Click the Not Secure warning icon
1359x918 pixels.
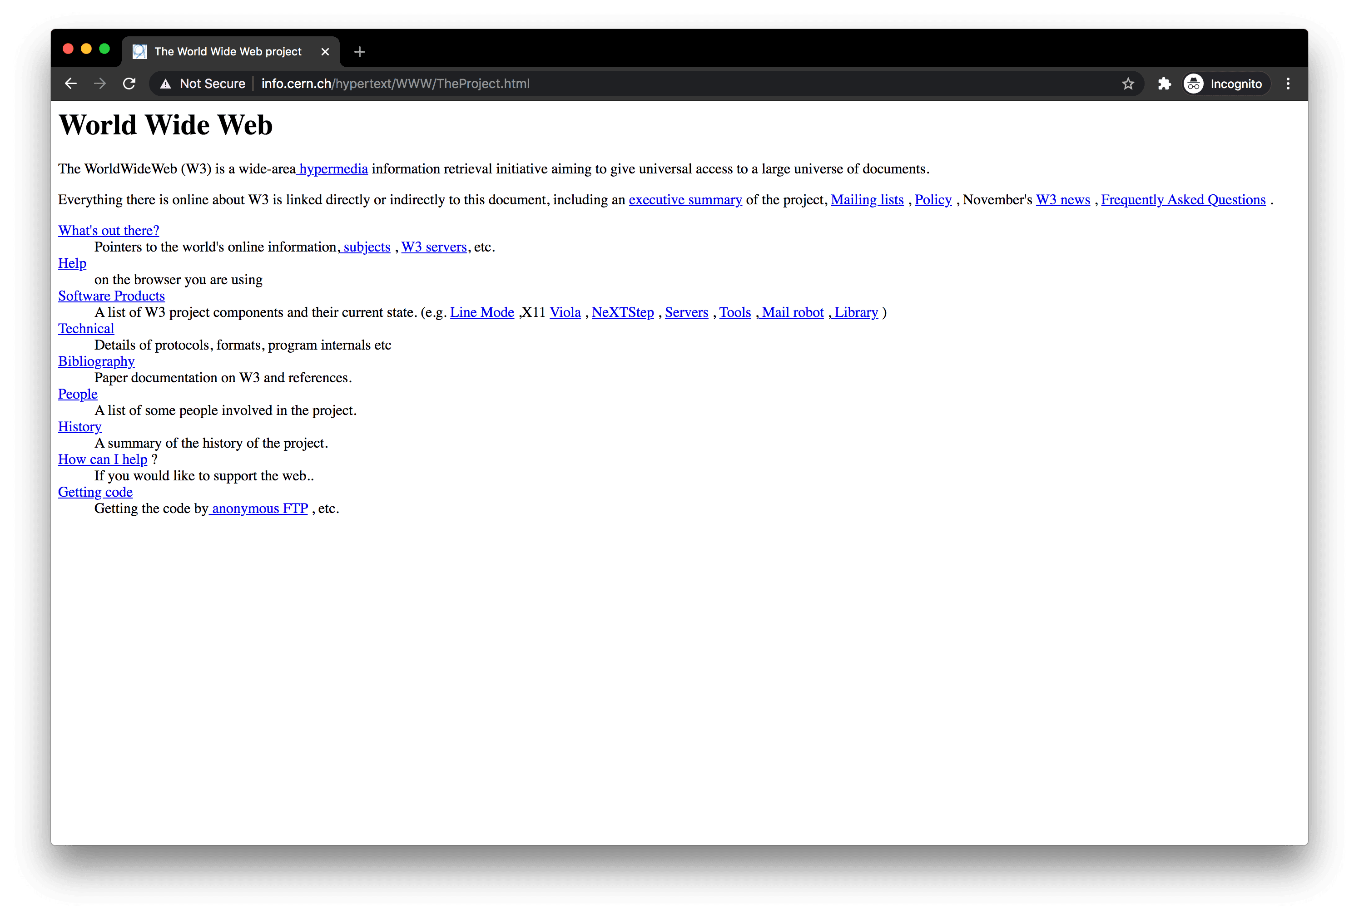166,84
